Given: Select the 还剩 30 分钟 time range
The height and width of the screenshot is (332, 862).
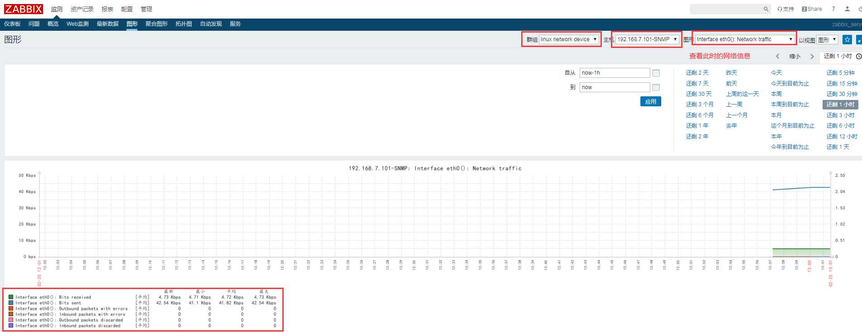Looking at the screenshot, I should click(842, 94).
